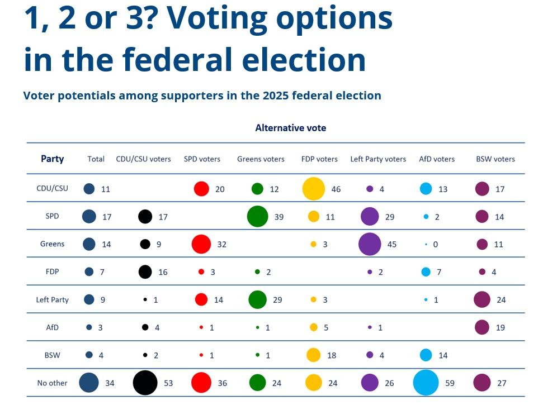Select the 'No other' row label

click(x=52, y=383)
